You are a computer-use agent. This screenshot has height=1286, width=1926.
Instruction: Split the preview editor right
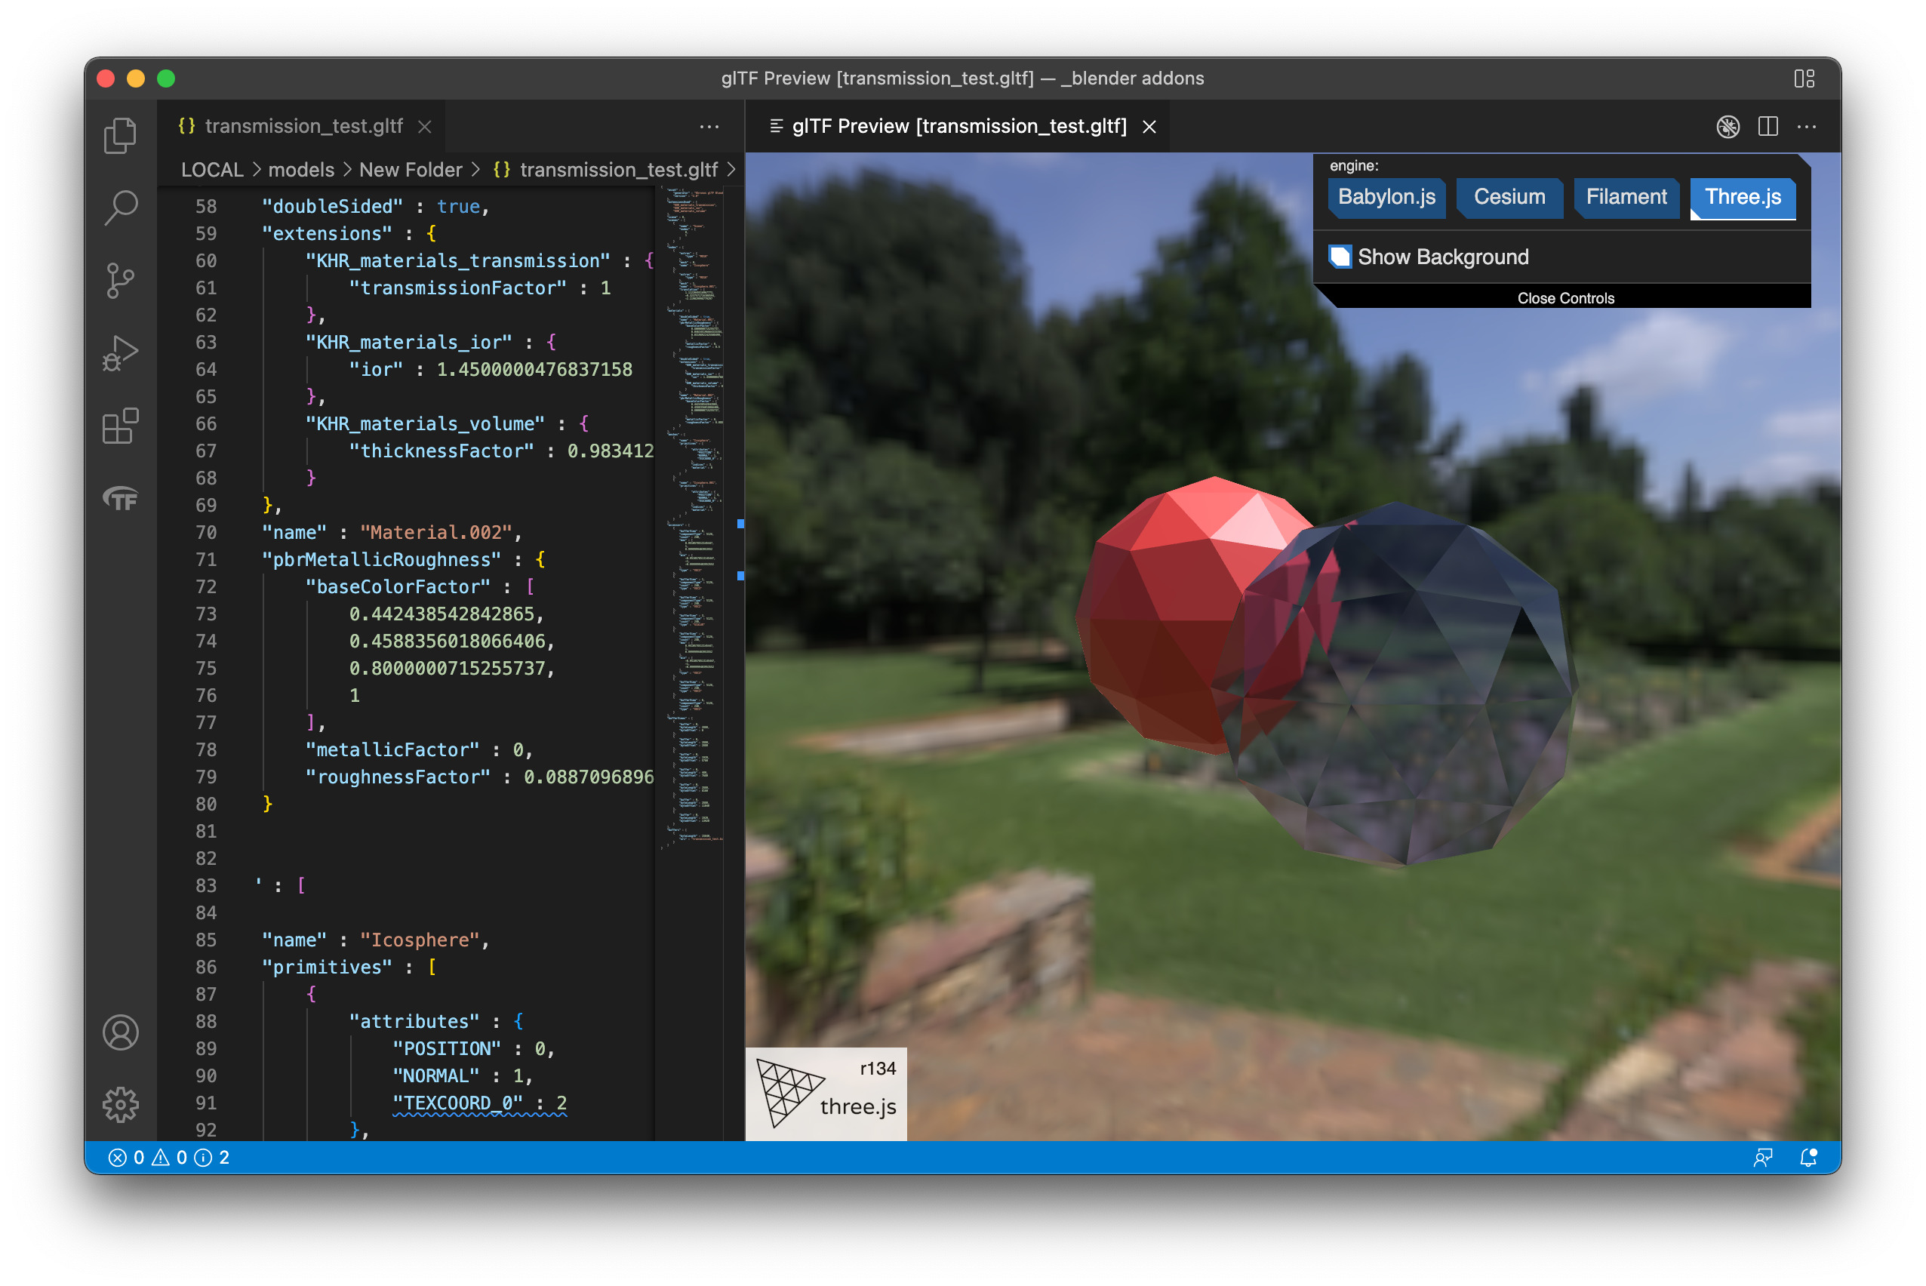click(x=1767, y=126)
